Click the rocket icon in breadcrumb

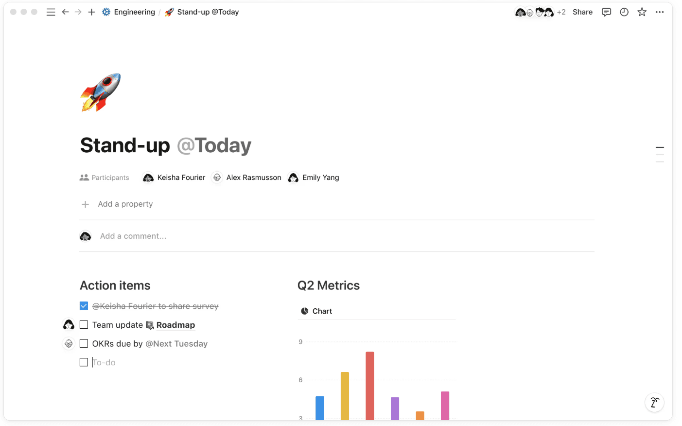coord(169,12)
